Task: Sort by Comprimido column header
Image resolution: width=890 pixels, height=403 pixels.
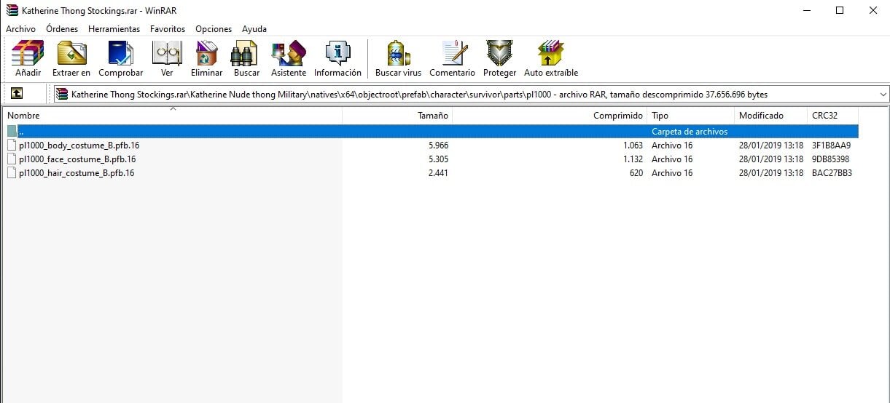Action: pos(550,116)
